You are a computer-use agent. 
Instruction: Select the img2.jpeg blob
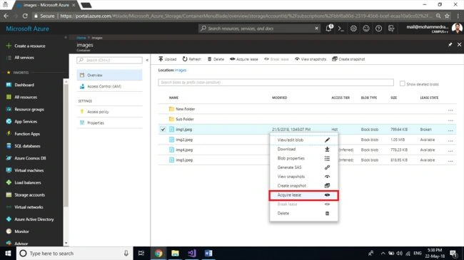[184, 140]
